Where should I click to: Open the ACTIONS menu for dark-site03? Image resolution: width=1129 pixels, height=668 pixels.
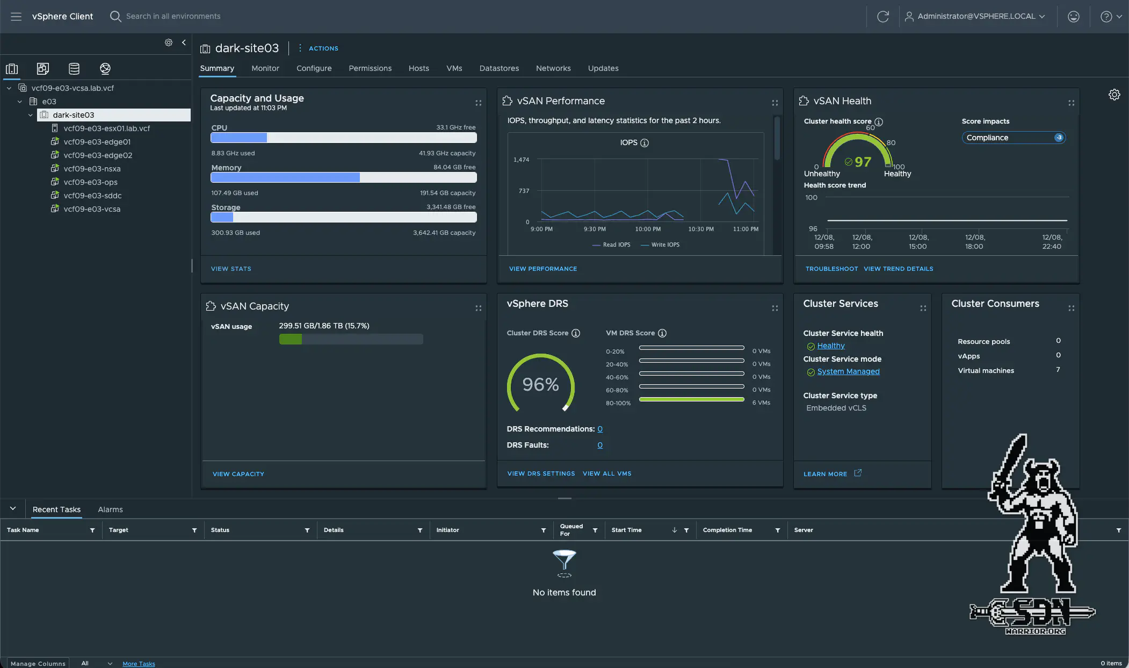click(x=323, y=48)
